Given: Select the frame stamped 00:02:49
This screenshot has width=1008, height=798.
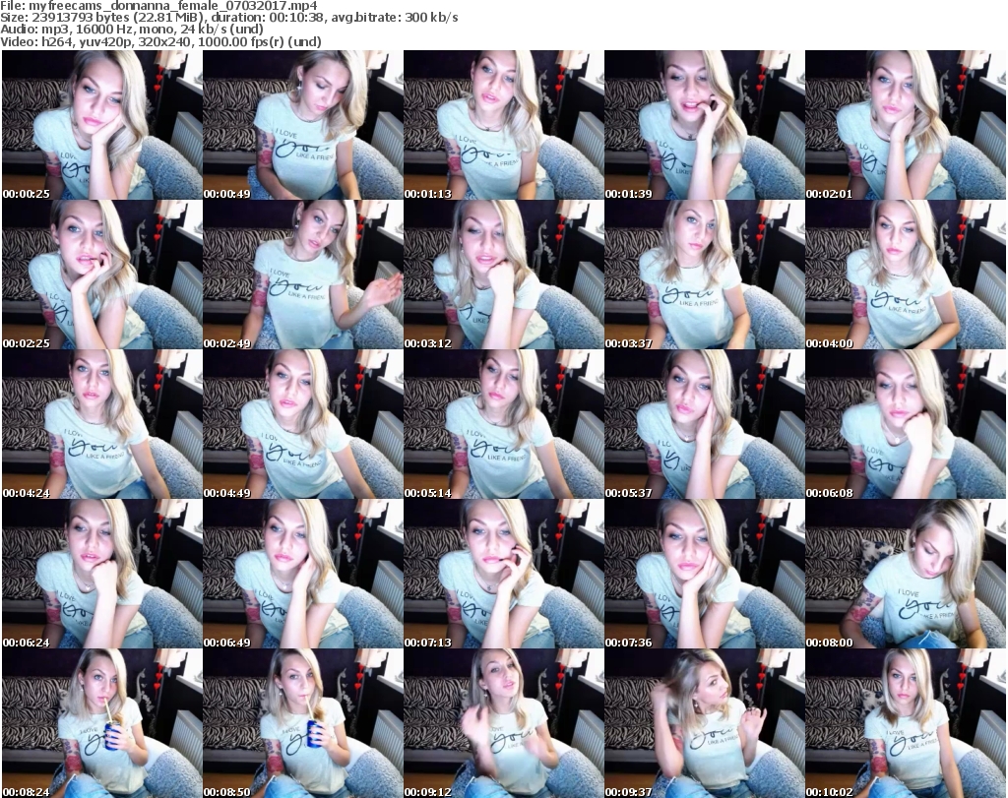Looking at the screenshot, I should pyautogui.click(x=303, y=275).
